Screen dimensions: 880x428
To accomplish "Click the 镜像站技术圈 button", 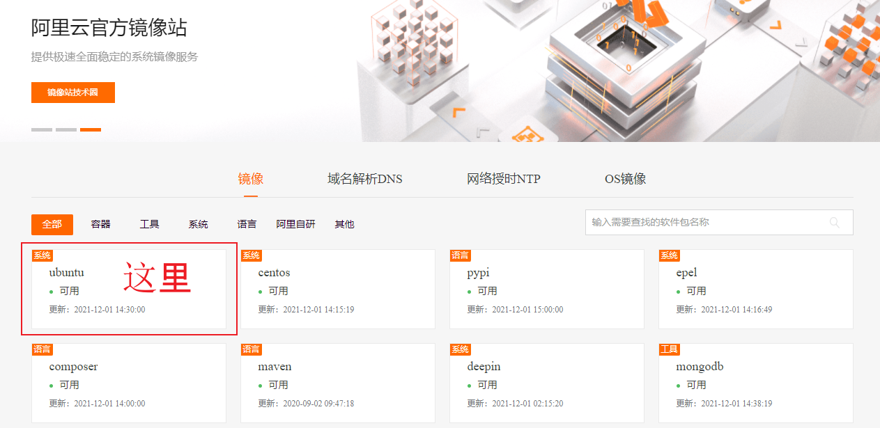I will 72,92.
